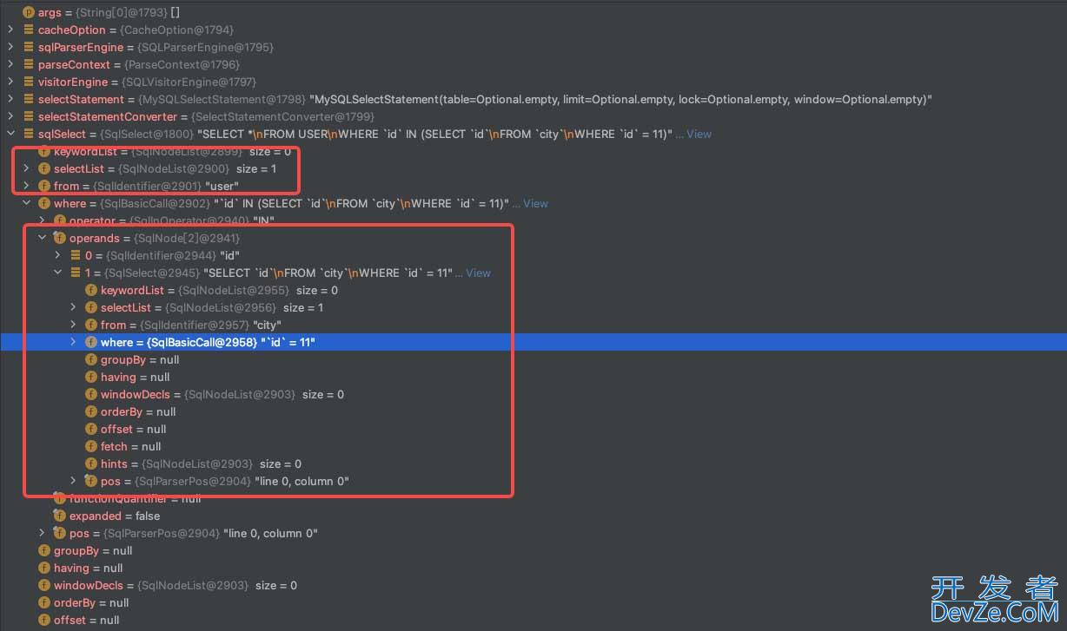
Task: Click the field icon in highlighted where @2958 row
Action: point(91,343)
